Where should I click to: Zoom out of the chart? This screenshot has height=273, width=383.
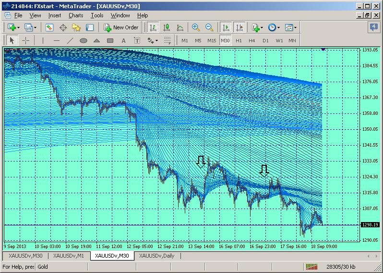click(209, 27)
